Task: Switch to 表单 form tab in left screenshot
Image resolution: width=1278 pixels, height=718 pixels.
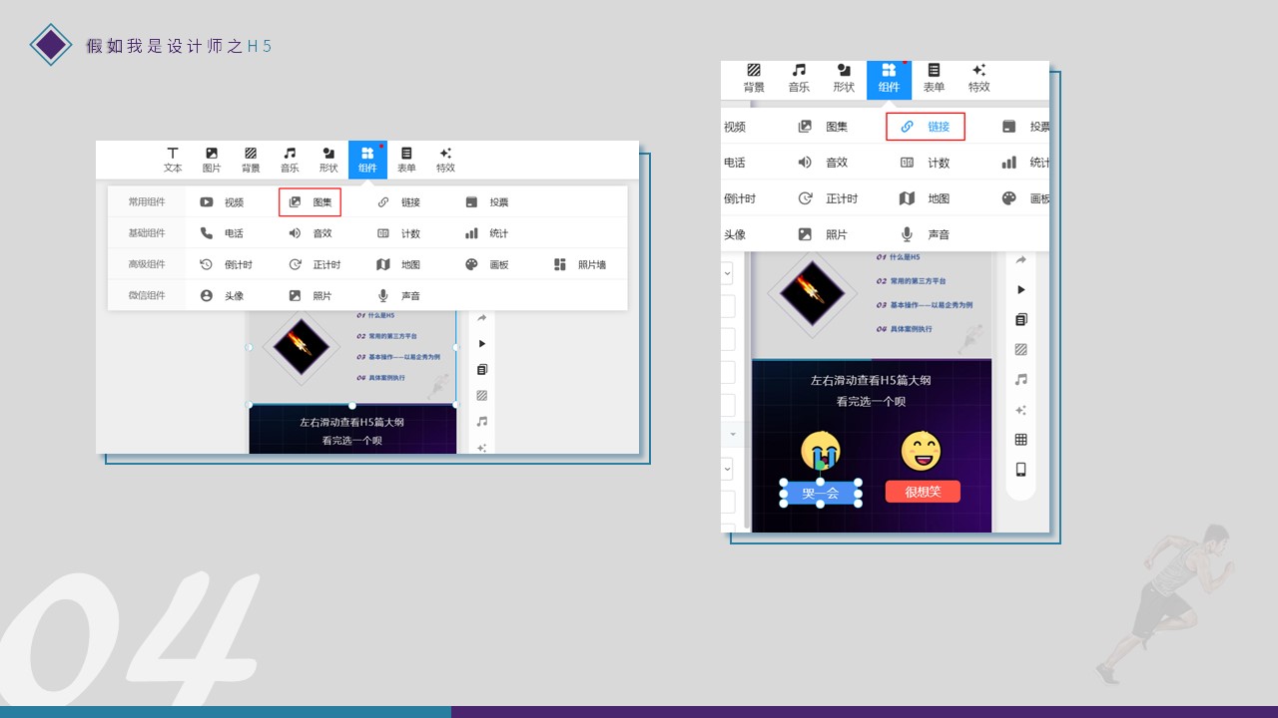Action: click(406, 160)
